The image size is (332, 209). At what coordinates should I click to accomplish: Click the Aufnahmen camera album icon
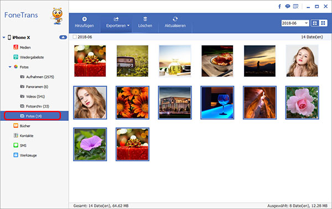pyautogui.click(x=22, y=77)
